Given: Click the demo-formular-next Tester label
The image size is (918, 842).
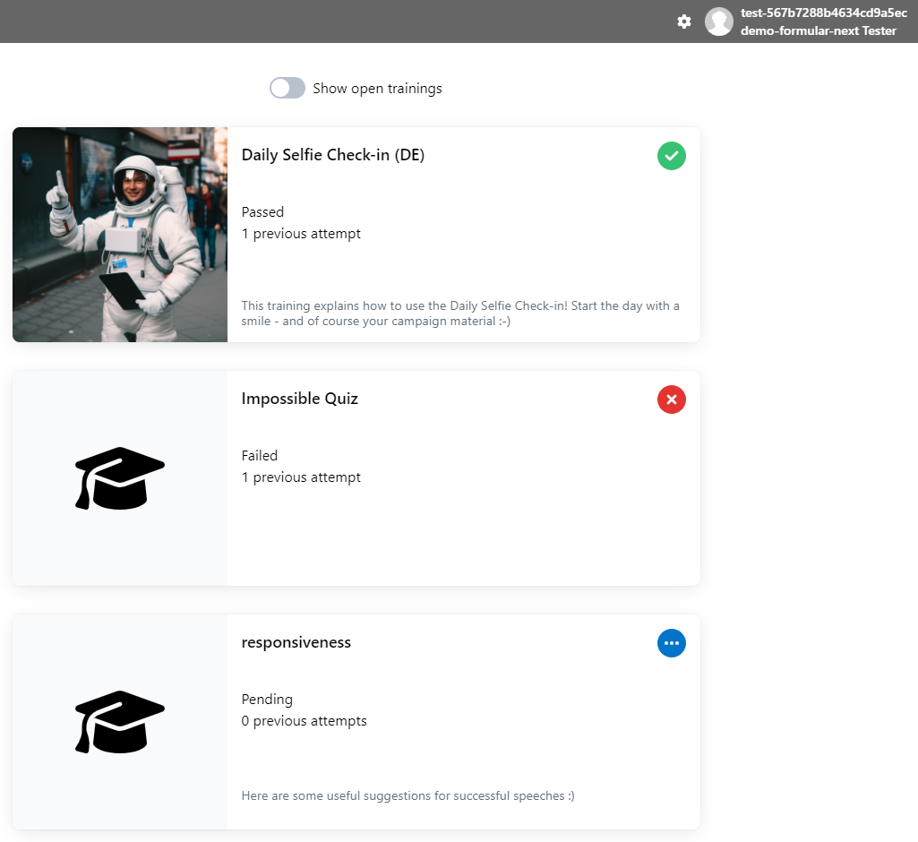Looking at the screenshot, I should click(819, 30).
